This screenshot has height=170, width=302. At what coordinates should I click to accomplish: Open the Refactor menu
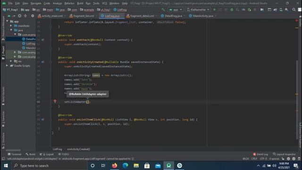click(69, 3)
